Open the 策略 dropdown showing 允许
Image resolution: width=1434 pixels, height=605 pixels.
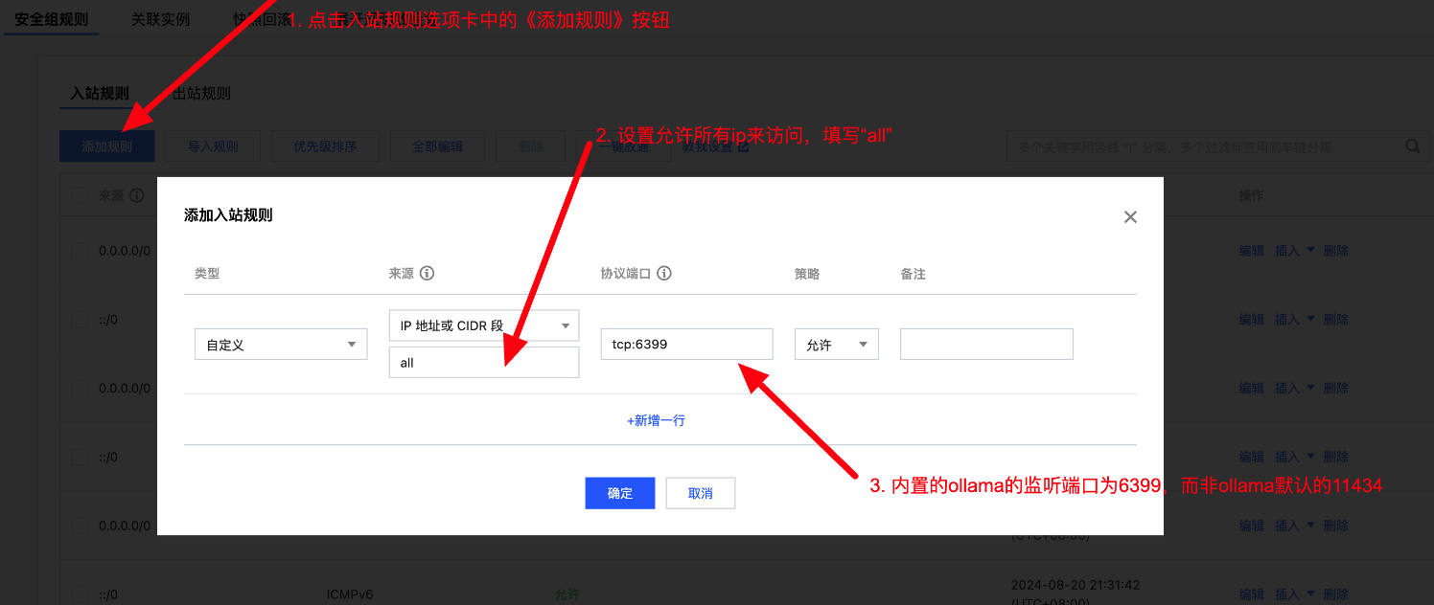tap(837, 345)
